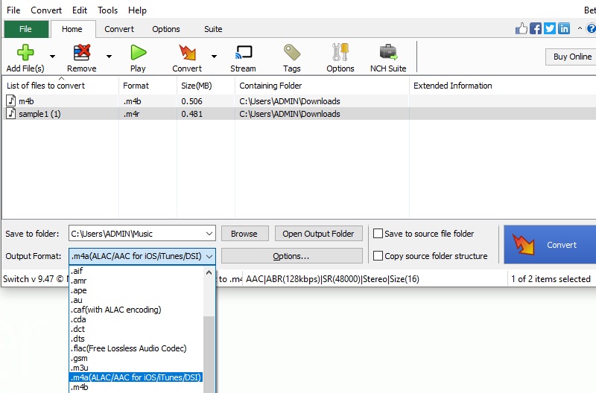
Task: Click the Facebook share icon
Action: coord(536,29)
